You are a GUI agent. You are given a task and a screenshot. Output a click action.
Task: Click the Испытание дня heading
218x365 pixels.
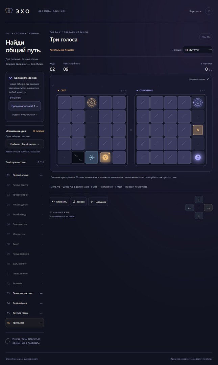pos(16,131)
